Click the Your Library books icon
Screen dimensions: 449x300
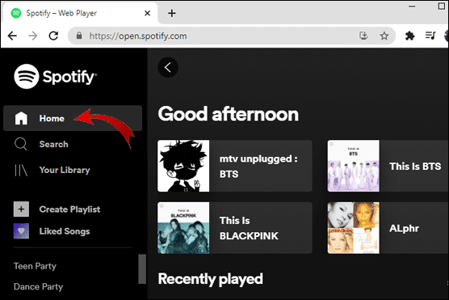[x=21, y=170]
